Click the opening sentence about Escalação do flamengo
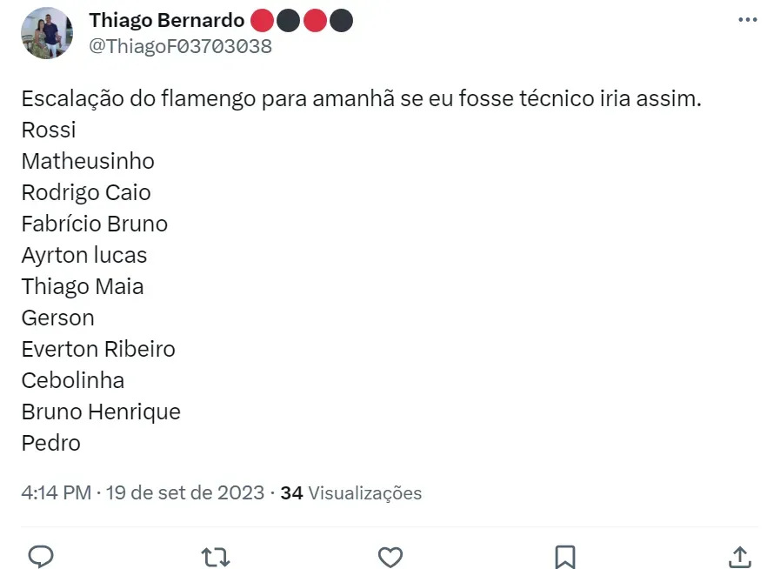 pos(361,98)
